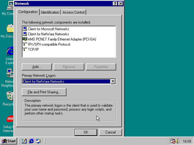
Task: Select 'Client for Microsoft Networks' row text
Action: click(48, 29)
